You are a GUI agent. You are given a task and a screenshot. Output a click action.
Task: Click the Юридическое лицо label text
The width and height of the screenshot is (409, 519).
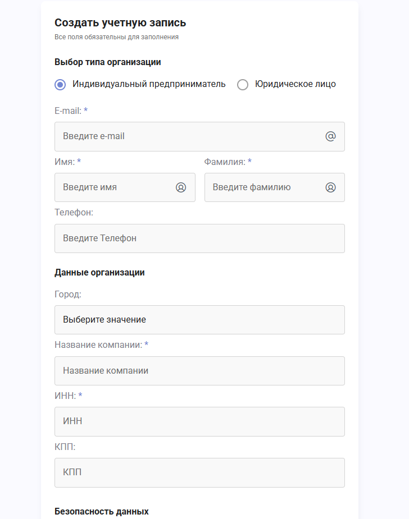(296, 84)
